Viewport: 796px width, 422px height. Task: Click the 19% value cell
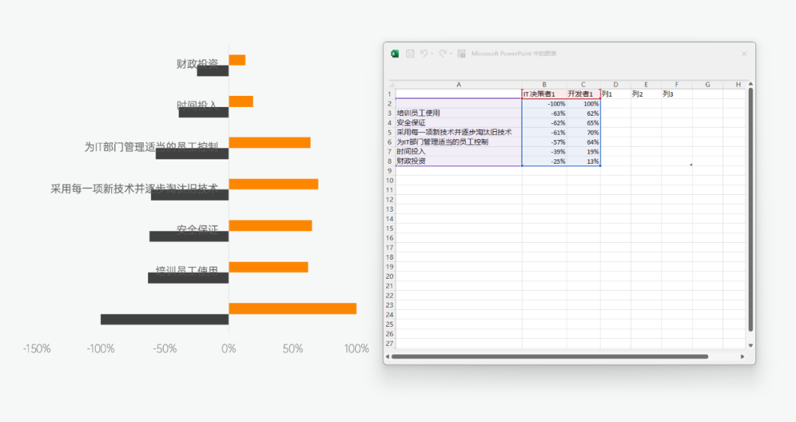coord(583,151)
